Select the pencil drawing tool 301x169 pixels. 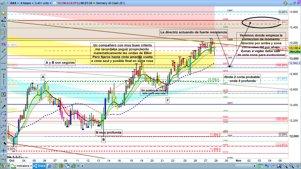[x=3, y=19]
